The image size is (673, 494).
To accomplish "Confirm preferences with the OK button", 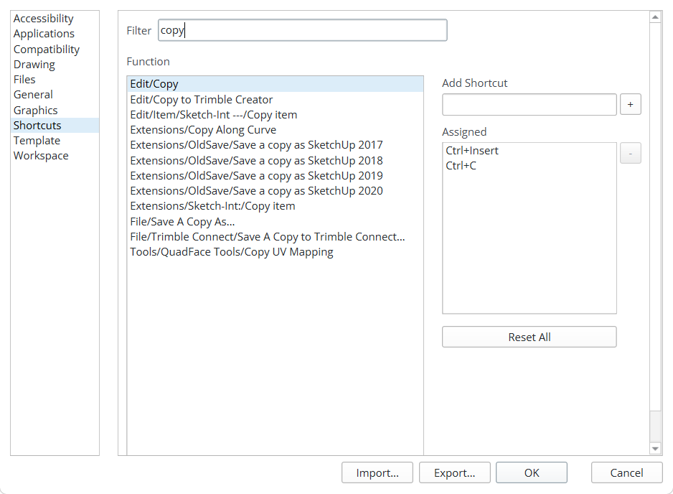I will pos(531,472).
